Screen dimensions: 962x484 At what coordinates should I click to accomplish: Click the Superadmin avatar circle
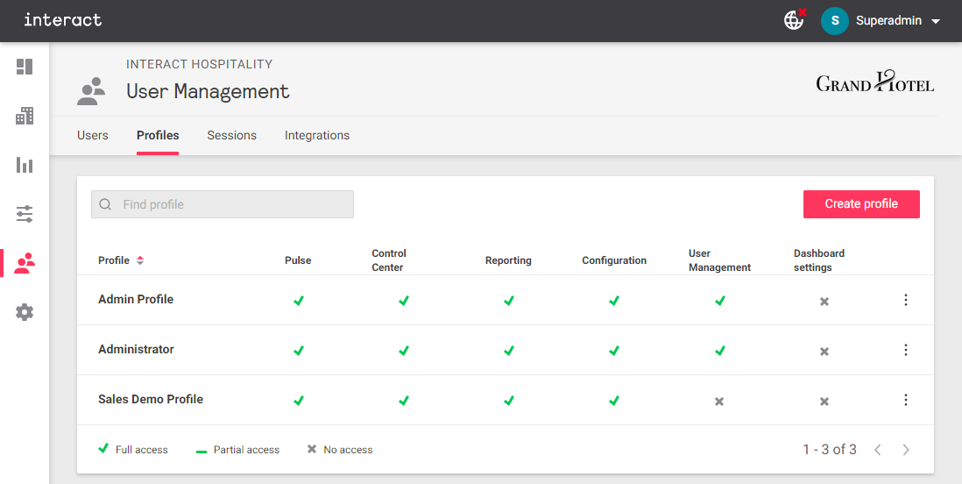click(834, 20)
